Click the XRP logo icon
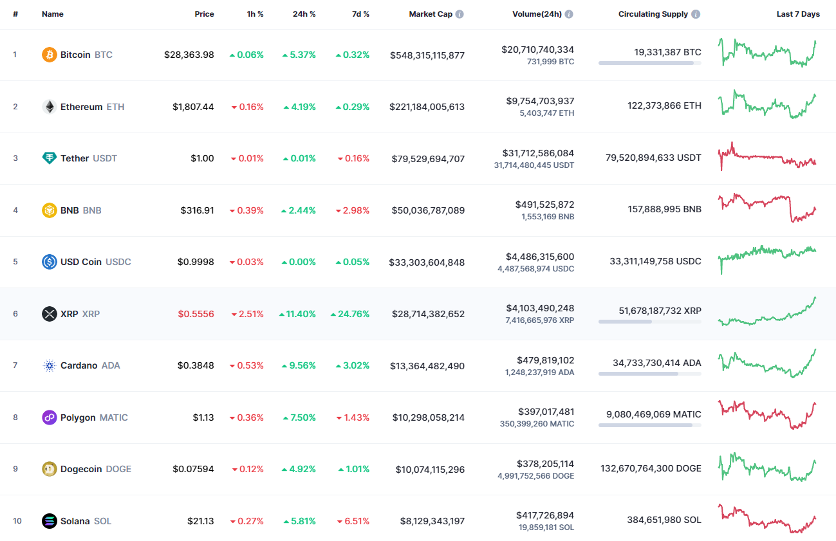Screen dimensions: 836x541 (48, 314)
